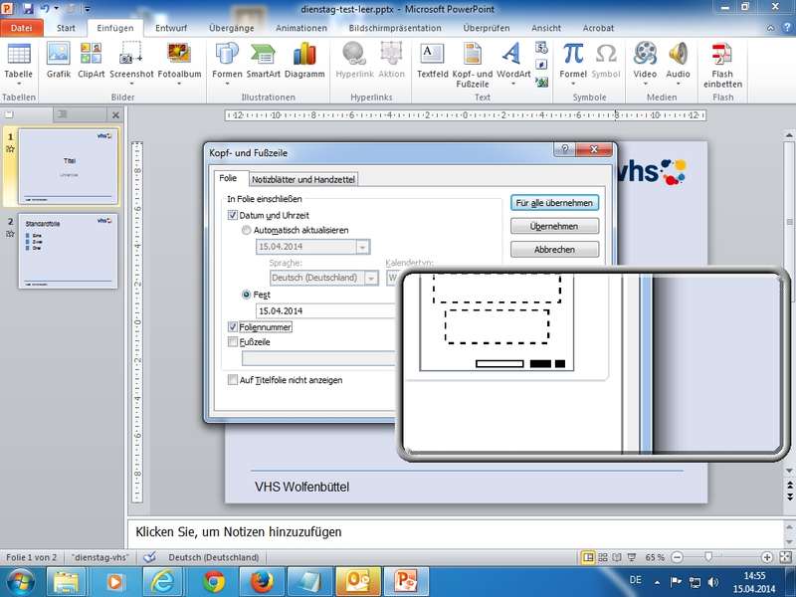Open the automatic date format dropdown
The image size is (796, 597).
(x=362, y=247)
